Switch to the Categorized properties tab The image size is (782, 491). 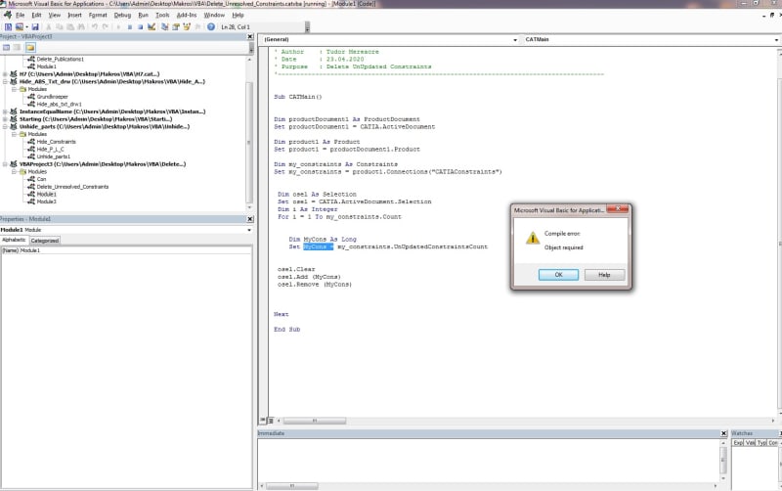tap(45, 241)
